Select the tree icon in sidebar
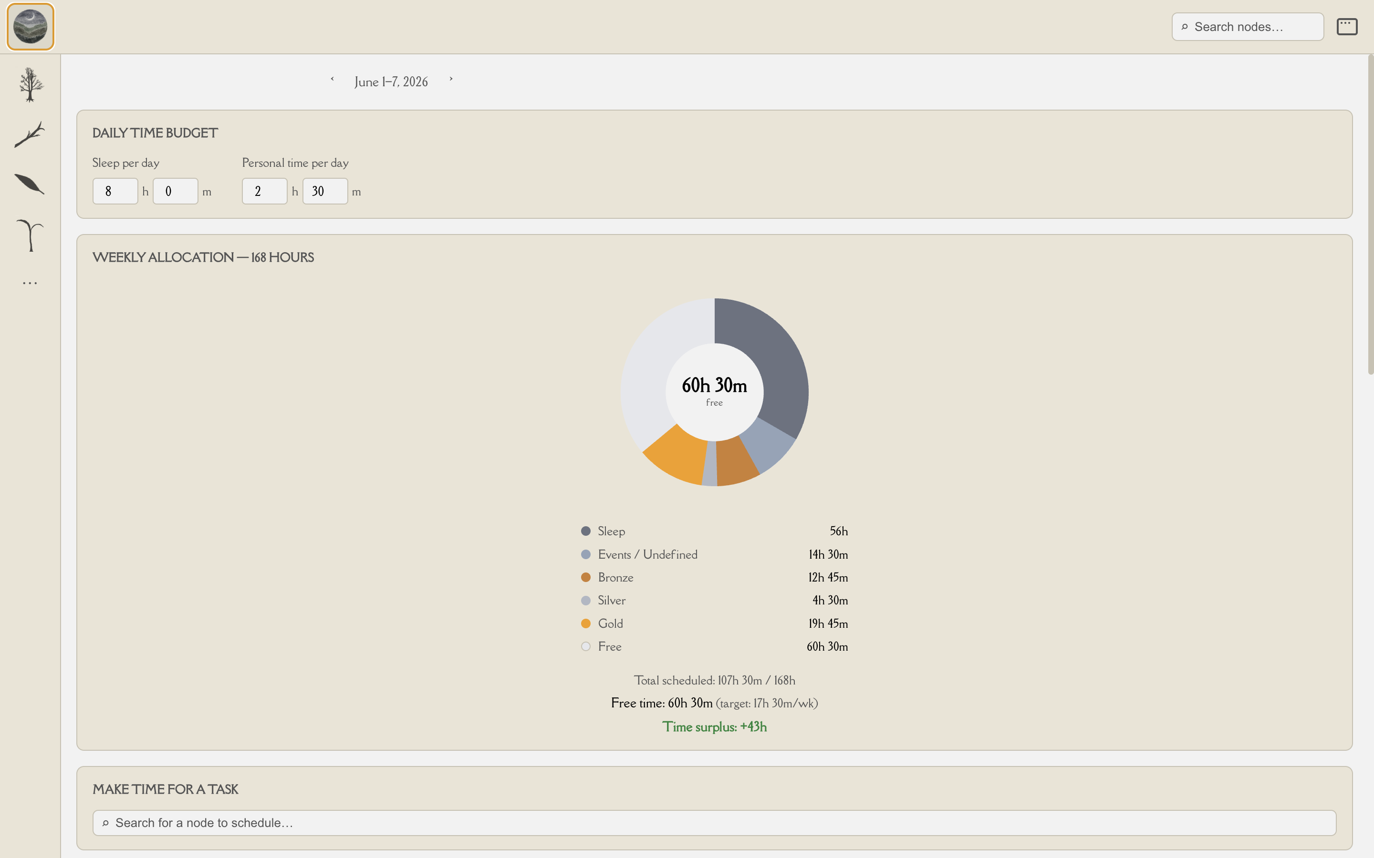The height and width of the screenshot is (858, 1374). pyautogui.click(x=31, y=84)
